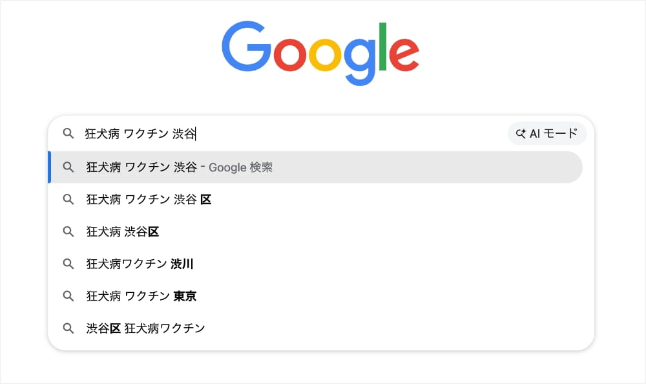The image size is (646, 384).
Task: Click the magnifying glass icon in the search bar
Action: tap(68, 134)
